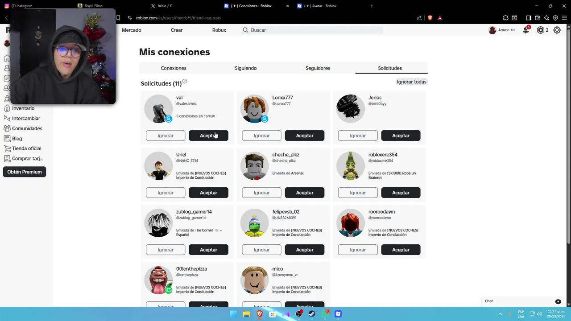
Task: Open WhatsApp from the taskbar
Action: click(x=325, y=314)
